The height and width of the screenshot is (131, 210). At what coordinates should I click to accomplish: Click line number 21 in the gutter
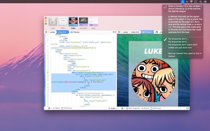48,73
